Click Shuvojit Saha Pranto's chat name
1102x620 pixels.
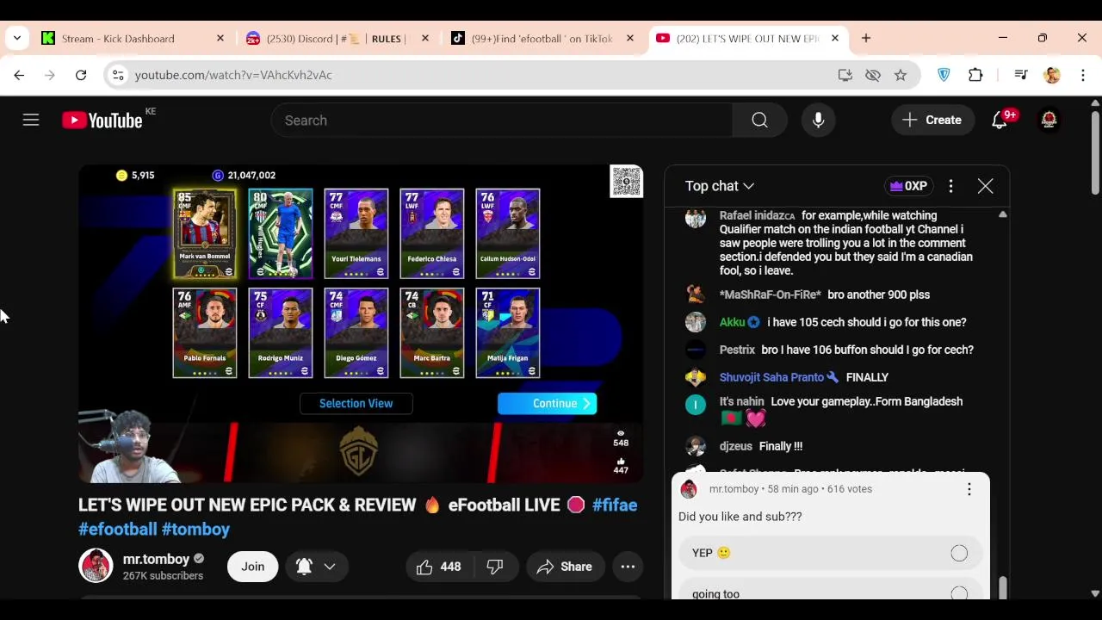(771, 377)
